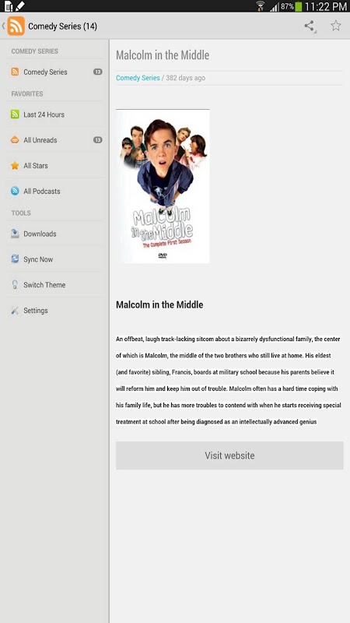The height and width of the screenshot is (623, 350).
Task: Click the Downloads tray icon
Action: (x=15, y=234)
